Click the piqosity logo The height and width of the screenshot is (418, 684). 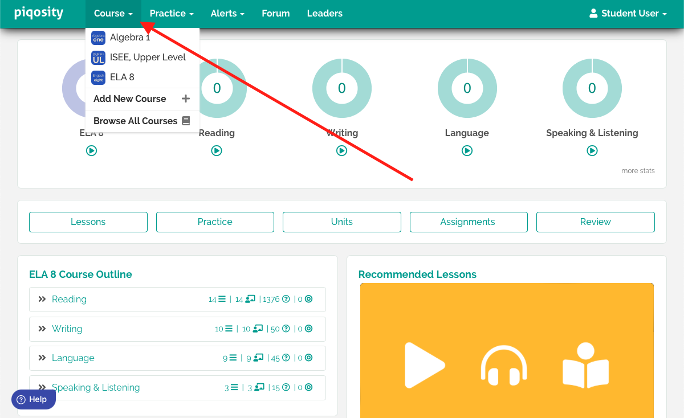[39, 13]
